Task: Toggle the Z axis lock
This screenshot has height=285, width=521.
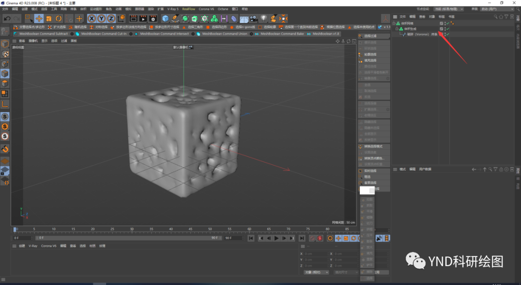Action: click(x=111, y=19)
